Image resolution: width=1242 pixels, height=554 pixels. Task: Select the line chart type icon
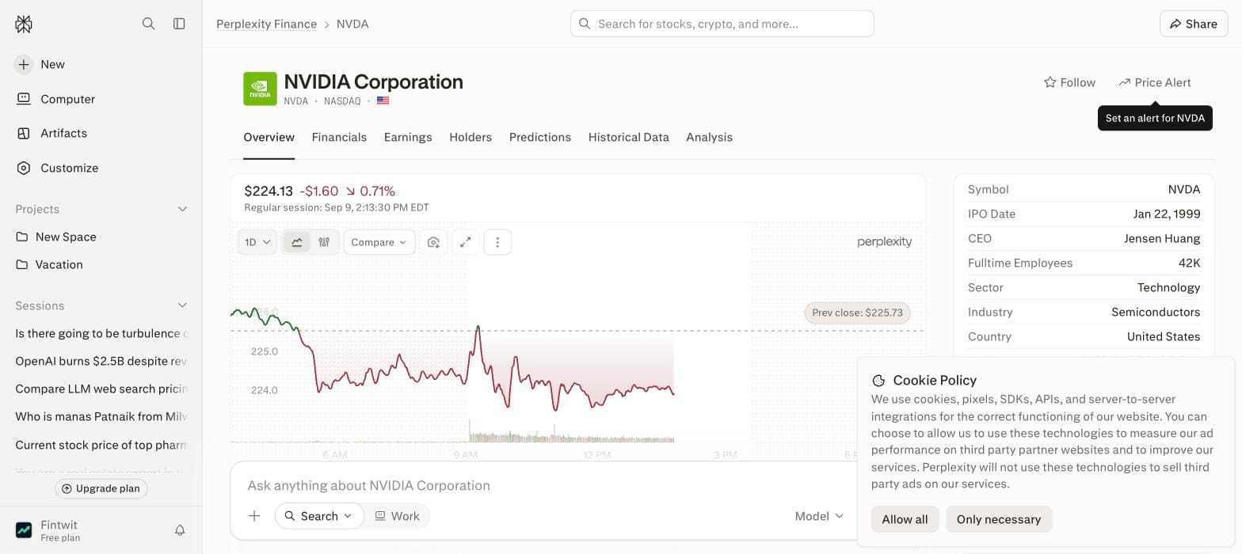(297, 242)
